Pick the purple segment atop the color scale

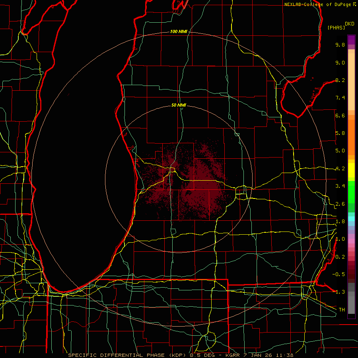pyautogui.click(x=351, y=40)
